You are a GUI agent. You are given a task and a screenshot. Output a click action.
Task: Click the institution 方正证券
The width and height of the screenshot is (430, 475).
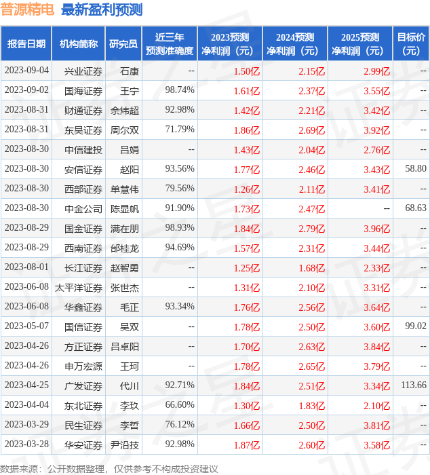pos(83,347)
